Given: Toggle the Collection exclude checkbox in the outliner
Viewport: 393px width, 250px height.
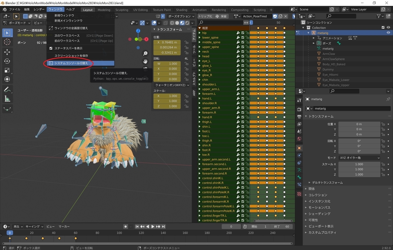Looking at the screenshot, I should click(383, 28).
